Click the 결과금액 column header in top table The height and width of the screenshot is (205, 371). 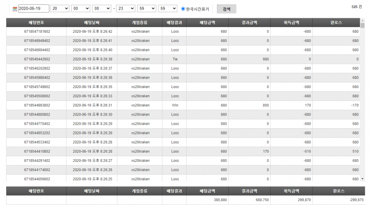249,23
